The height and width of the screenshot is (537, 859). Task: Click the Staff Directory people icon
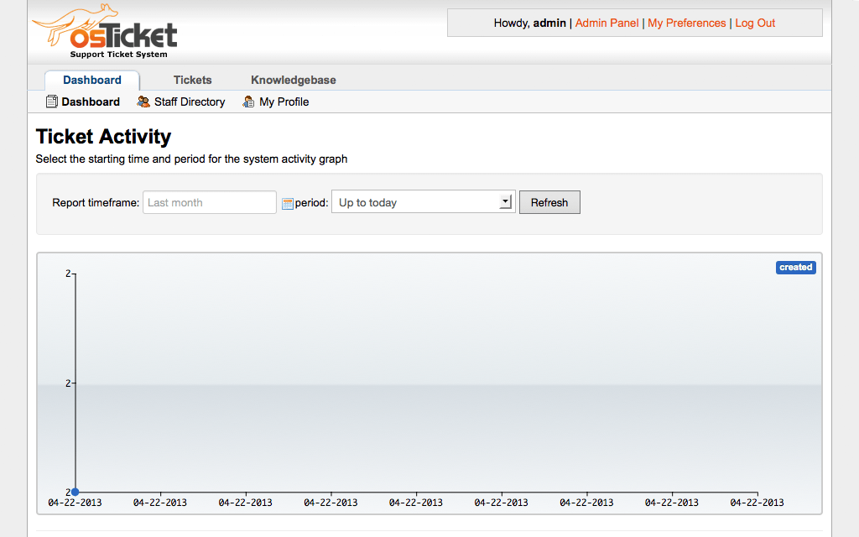pos(143,102)
